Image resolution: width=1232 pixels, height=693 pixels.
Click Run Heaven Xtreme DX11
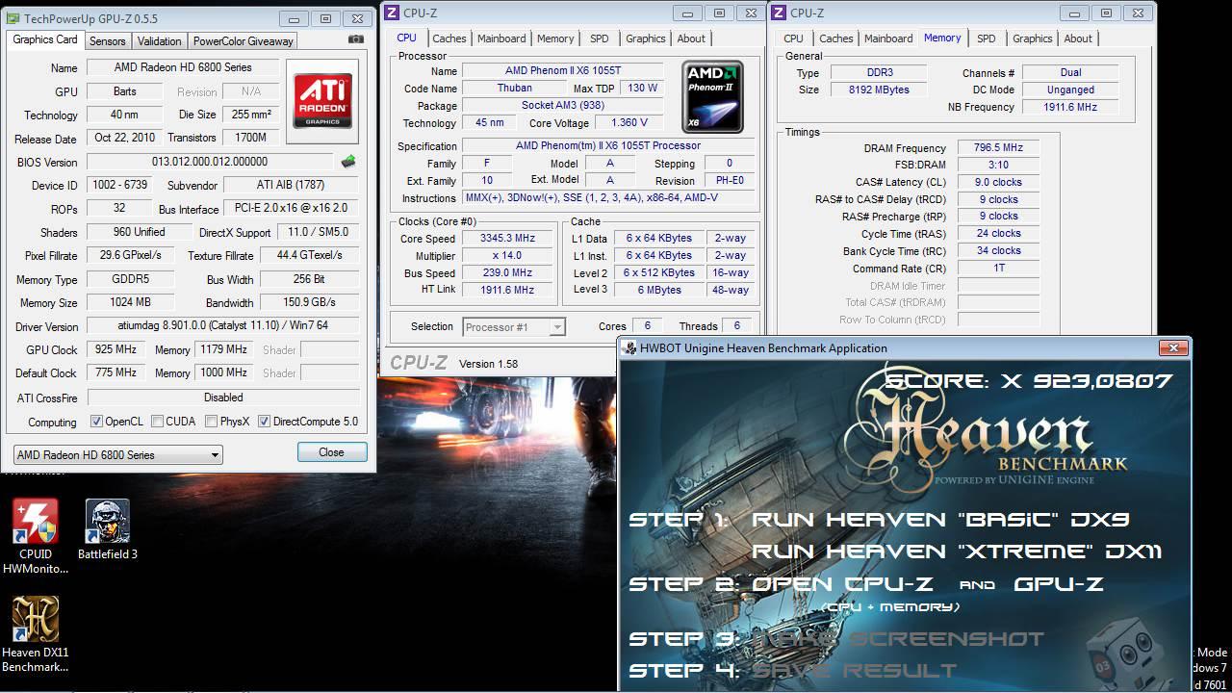point(957,552)
